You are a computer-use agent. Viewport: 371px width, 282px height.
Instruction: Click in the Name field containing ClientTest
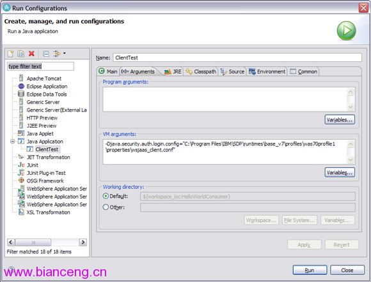click(237, 57)
